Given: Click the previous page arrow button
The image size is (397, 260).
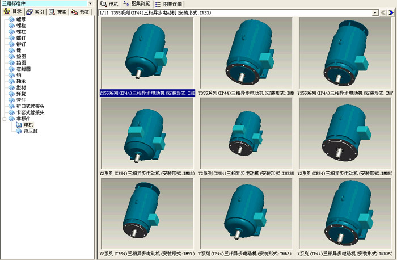Looking at the screenshot, I should [x=383, y=12].
